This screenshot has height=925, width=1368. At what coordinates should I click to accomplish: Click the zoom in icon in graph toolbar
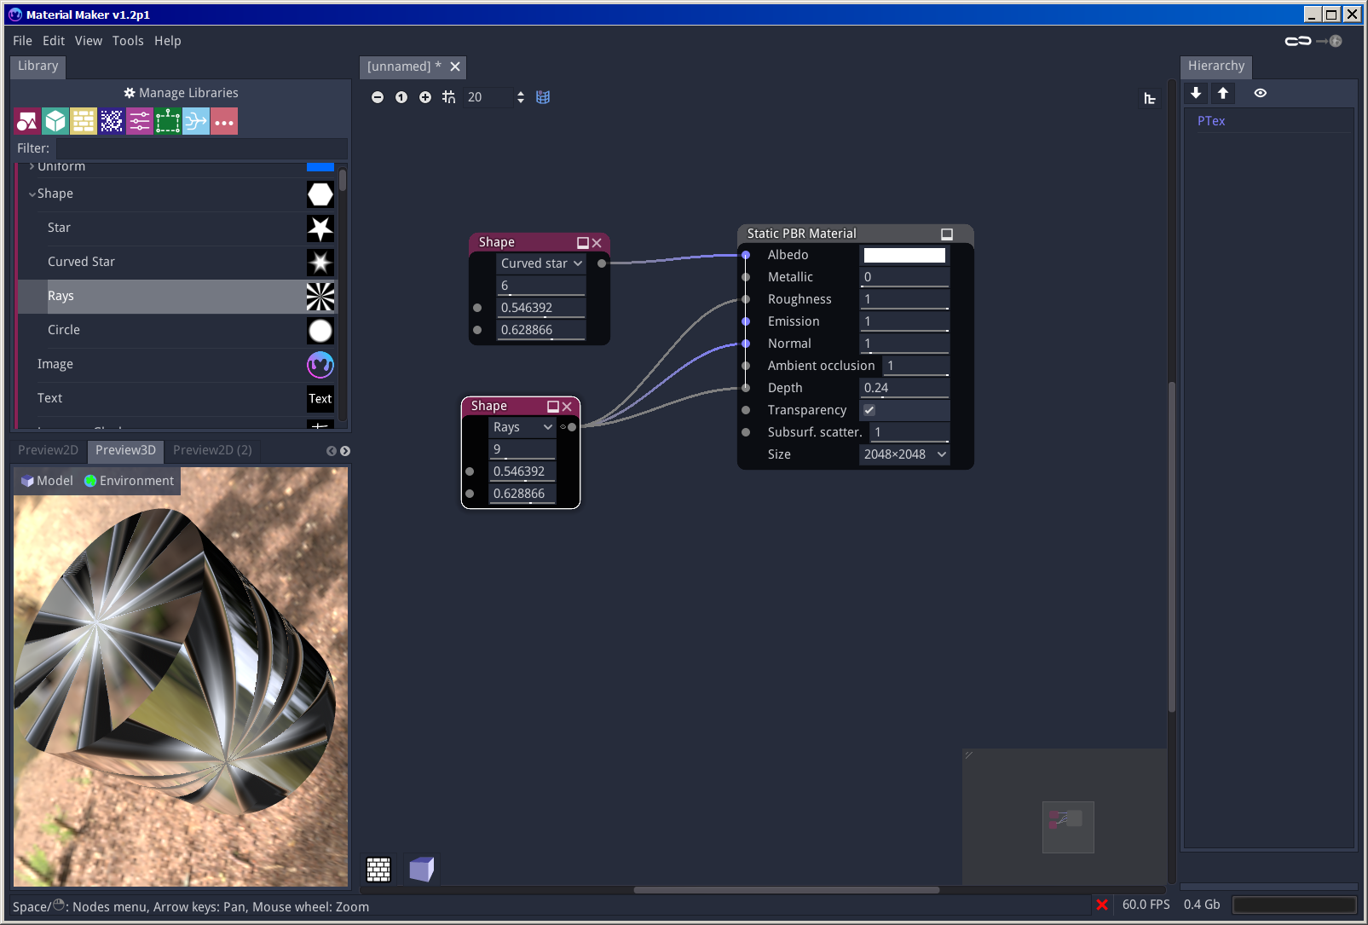tap(425, 97)
